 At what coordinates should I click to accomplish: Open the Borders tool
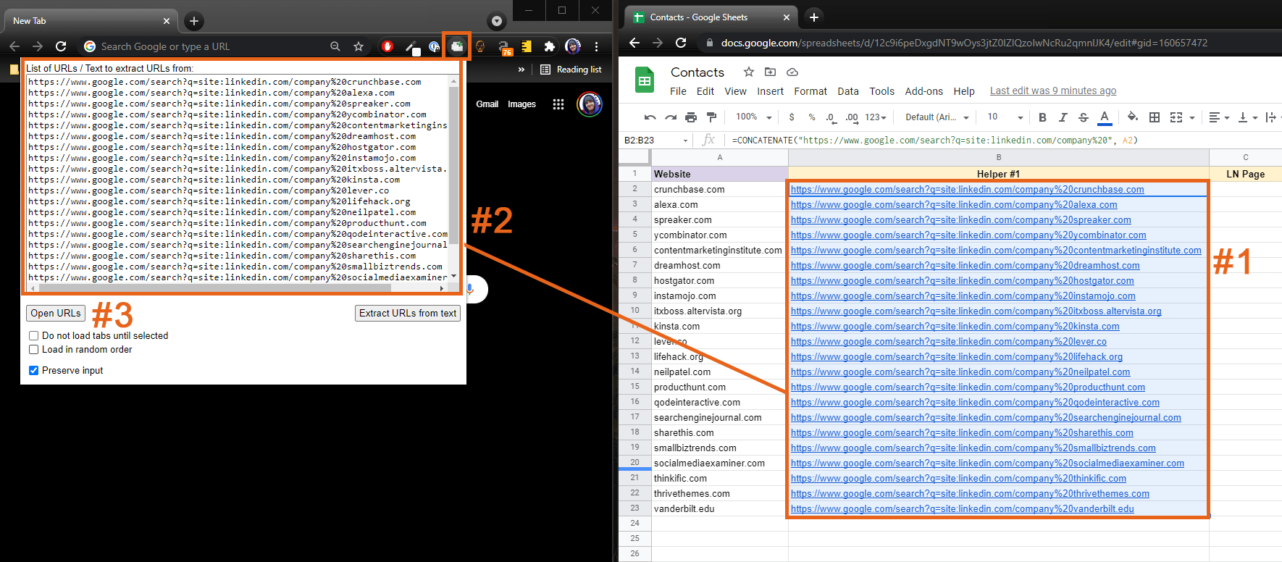point(1155,117)
